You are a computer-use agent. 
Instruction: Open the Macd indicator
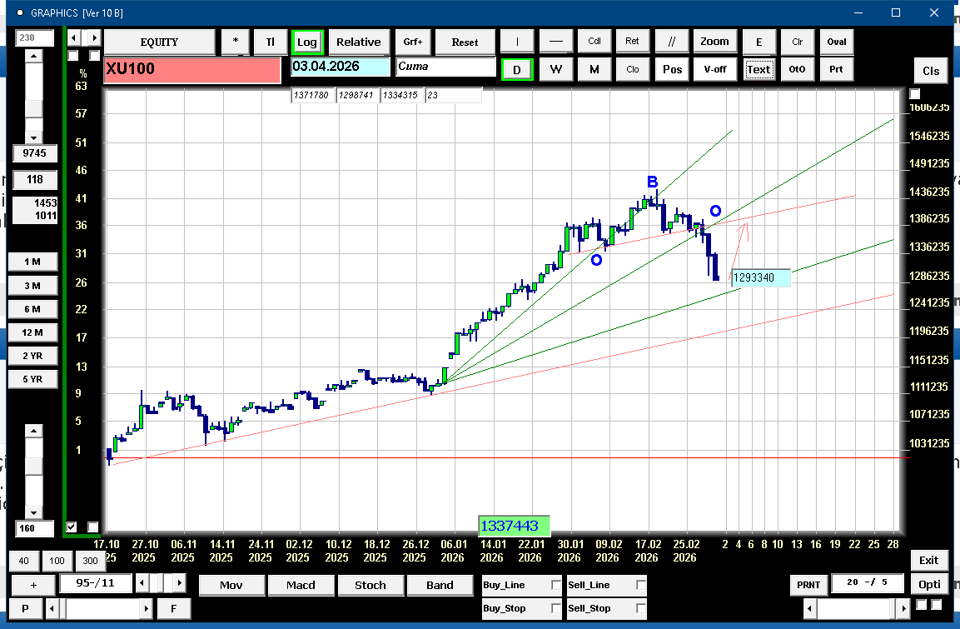[x=301, y=585]
